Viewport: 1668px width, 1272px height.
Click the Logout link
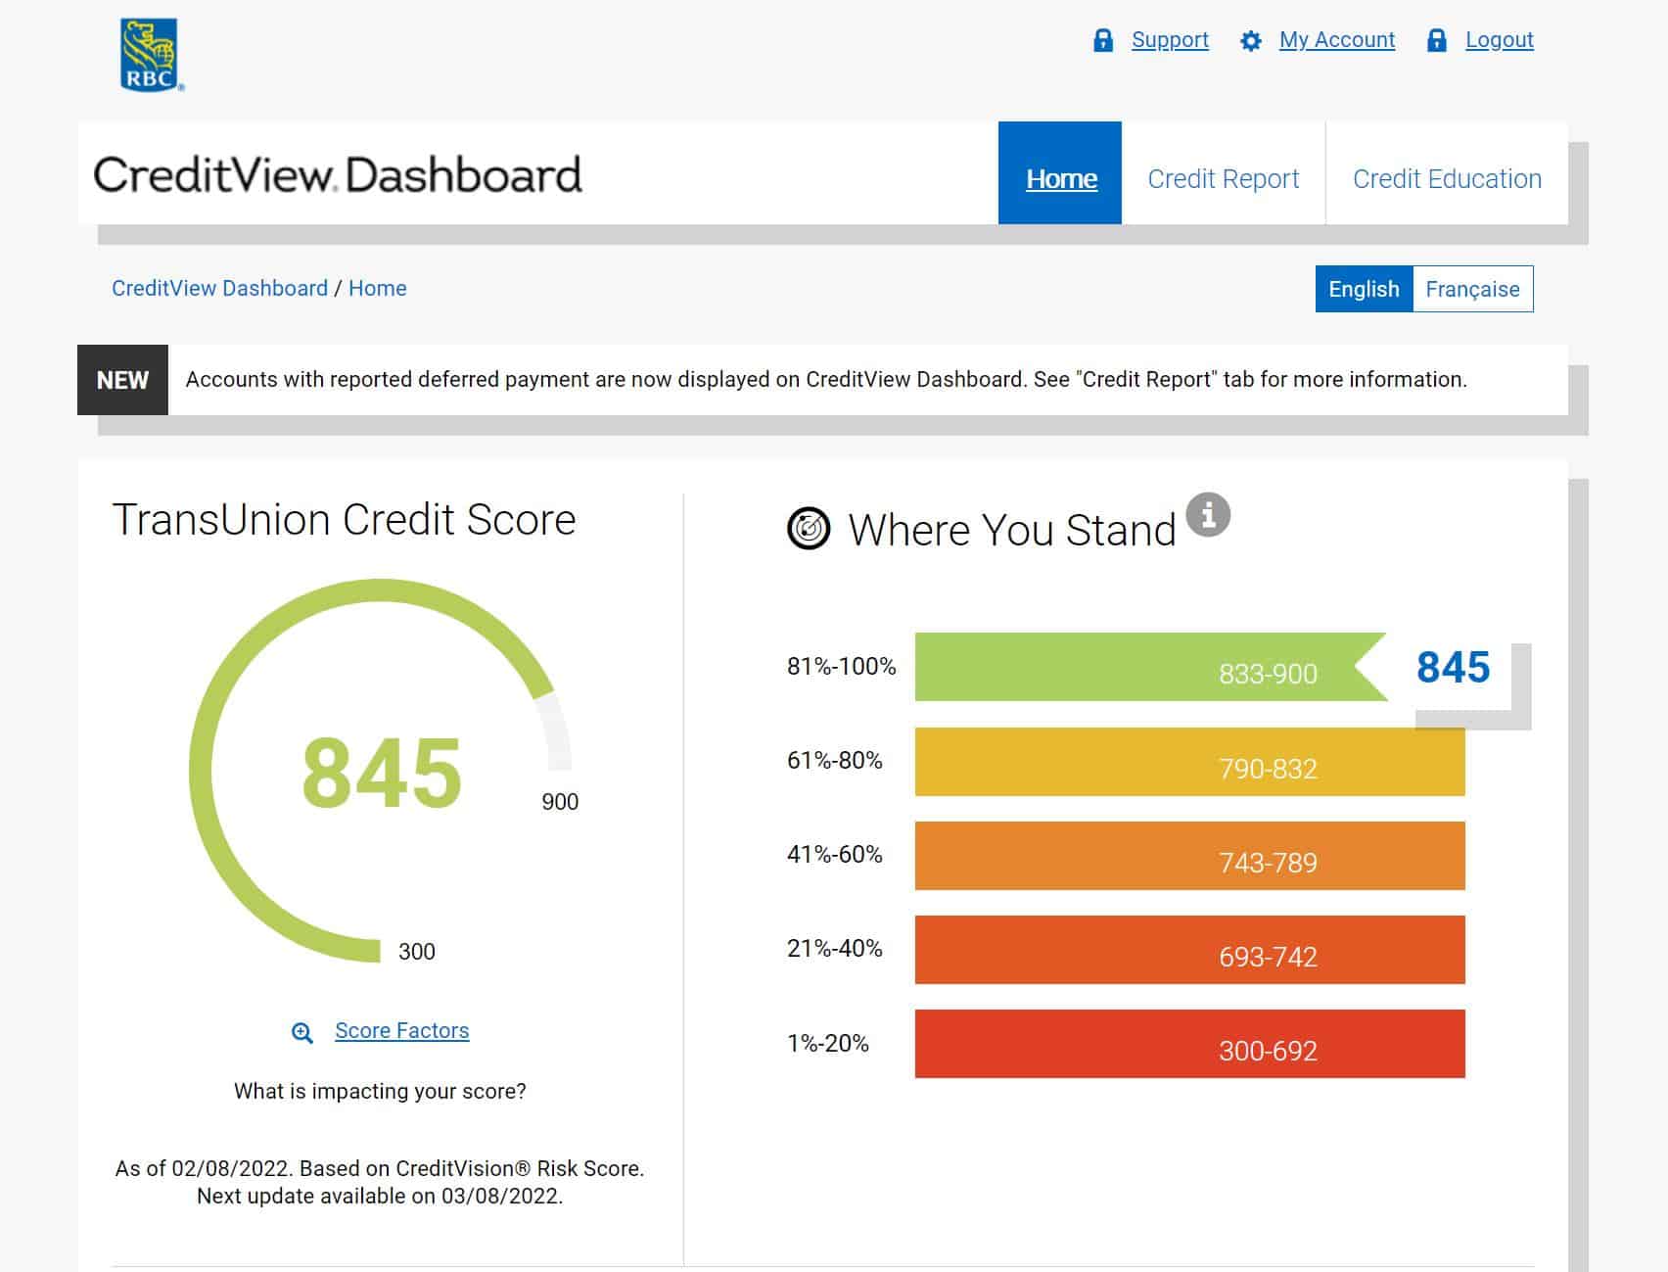[x=1499, y=39]
